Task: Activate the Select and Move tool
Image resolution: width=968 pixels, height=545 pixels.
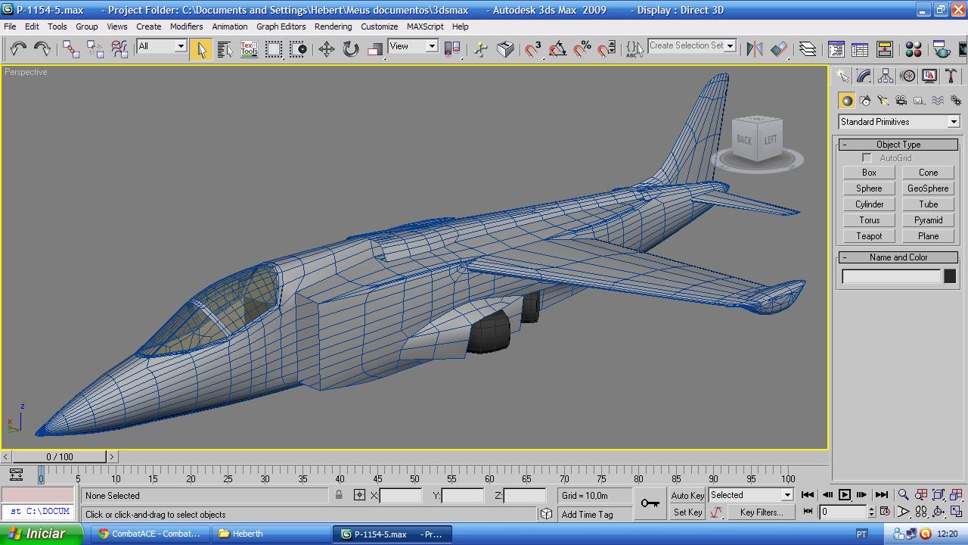Action: pos(326,49)
